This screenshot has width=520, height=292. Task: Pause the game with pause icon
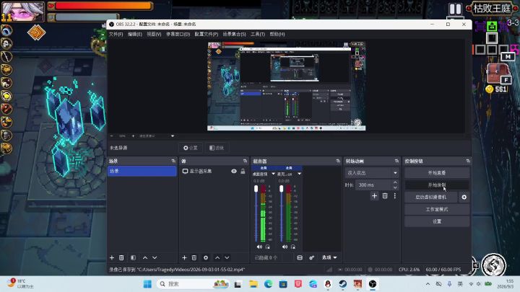[x=455, y=9]
